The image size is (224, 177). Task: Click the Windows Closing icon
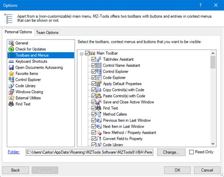pyautogui.click(x=11, y=92)
